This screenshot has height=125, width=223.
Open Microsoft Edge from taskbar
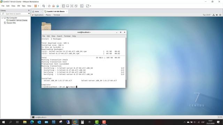pos(32,122)
